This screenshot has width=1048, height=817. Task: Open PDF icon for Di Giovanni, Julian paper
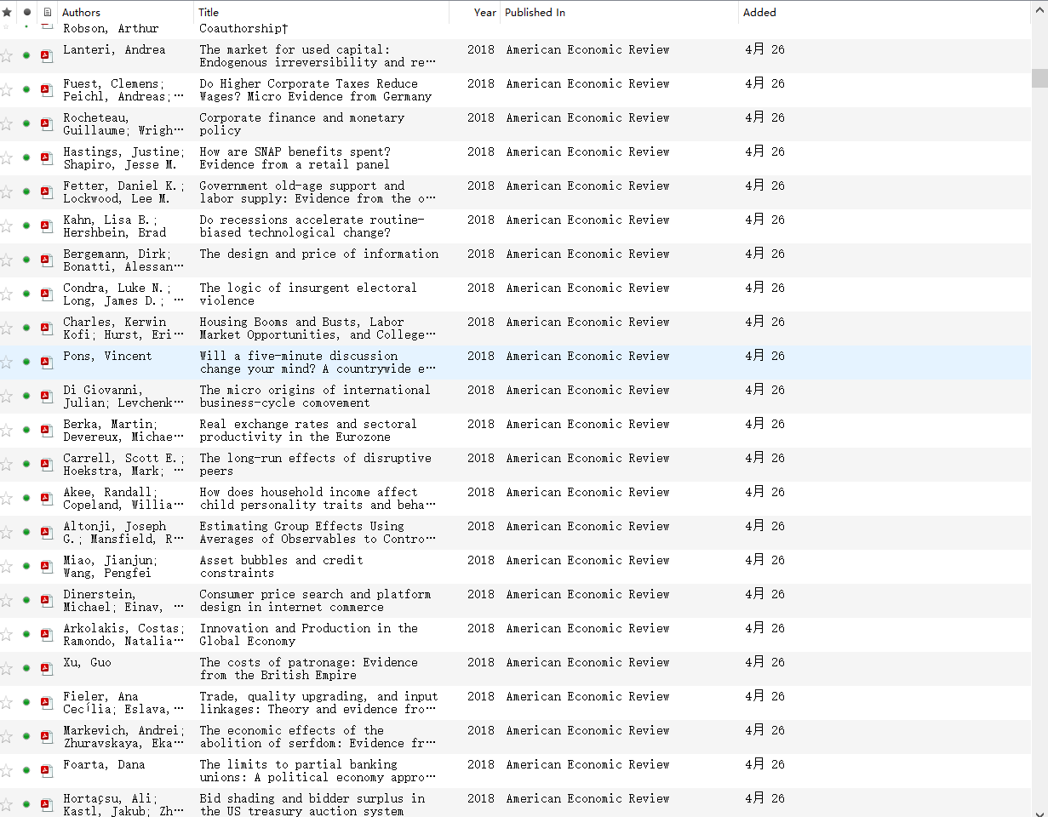[x=47, y=396]
